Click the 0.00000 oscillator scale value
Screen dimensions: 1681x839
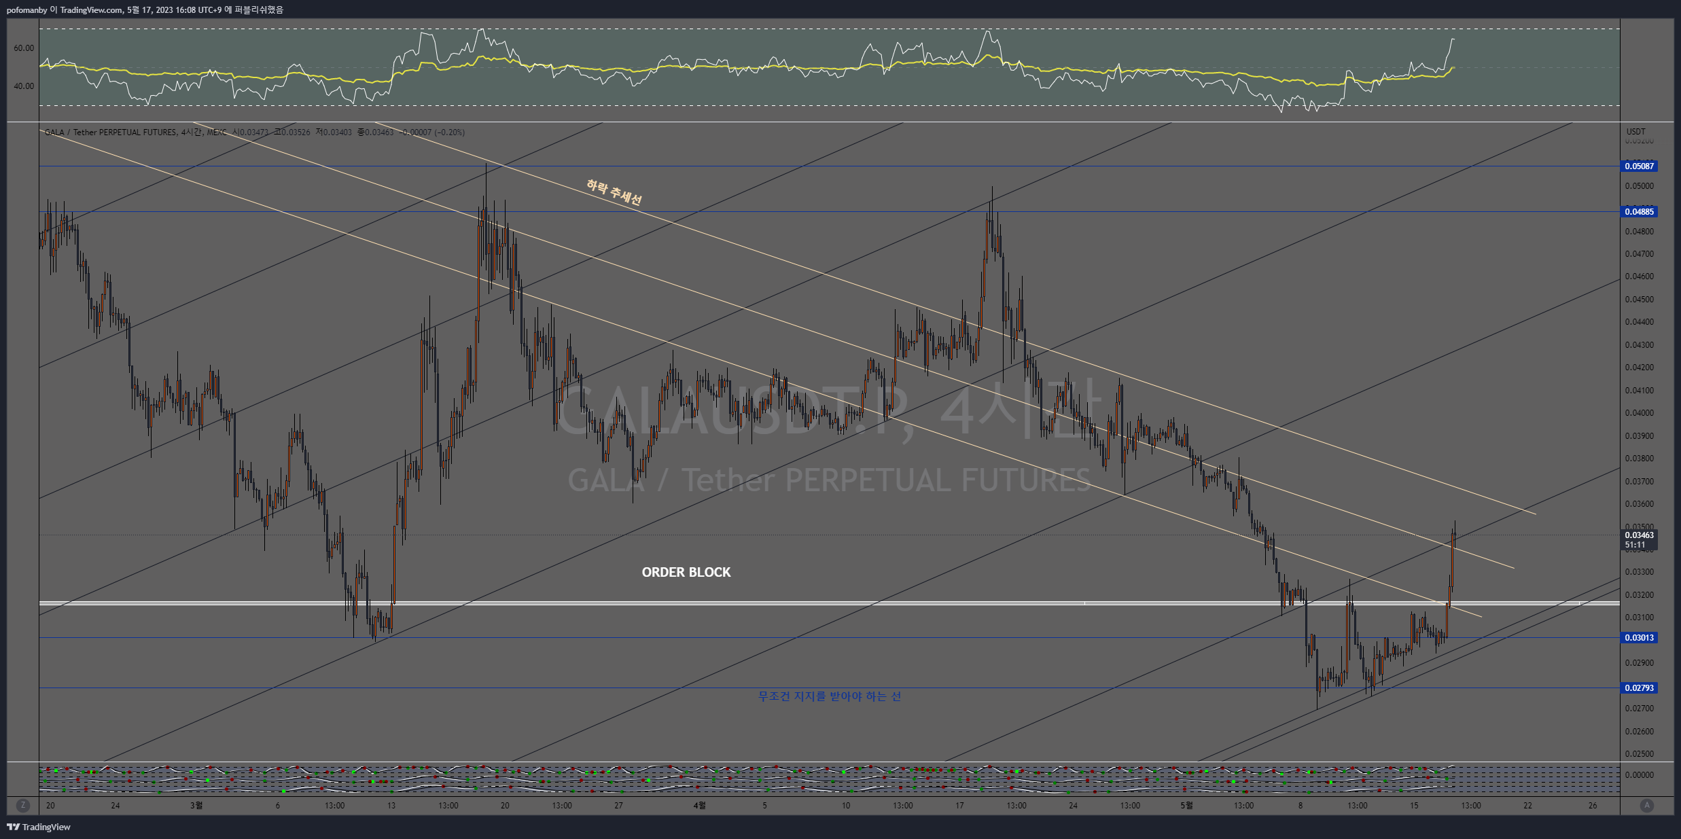pos(1639,775)
